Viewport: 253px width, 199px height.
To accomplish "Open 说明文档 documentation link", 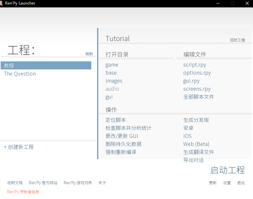I will [x=15, y=183].
